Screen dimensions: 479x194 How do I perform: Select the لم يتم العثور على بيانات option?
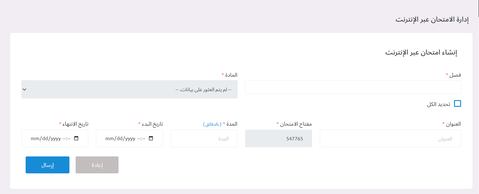point(129,90)
